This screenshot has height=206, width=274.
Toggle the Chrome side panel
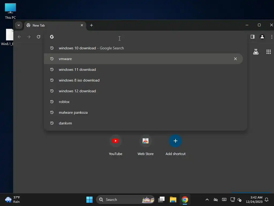pos(253,37)
